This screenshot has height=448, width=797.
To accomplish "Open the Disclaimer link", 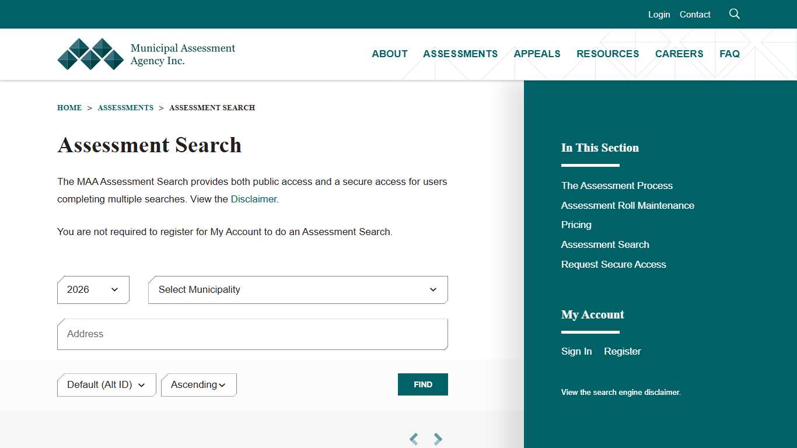I will coord(253,199).
